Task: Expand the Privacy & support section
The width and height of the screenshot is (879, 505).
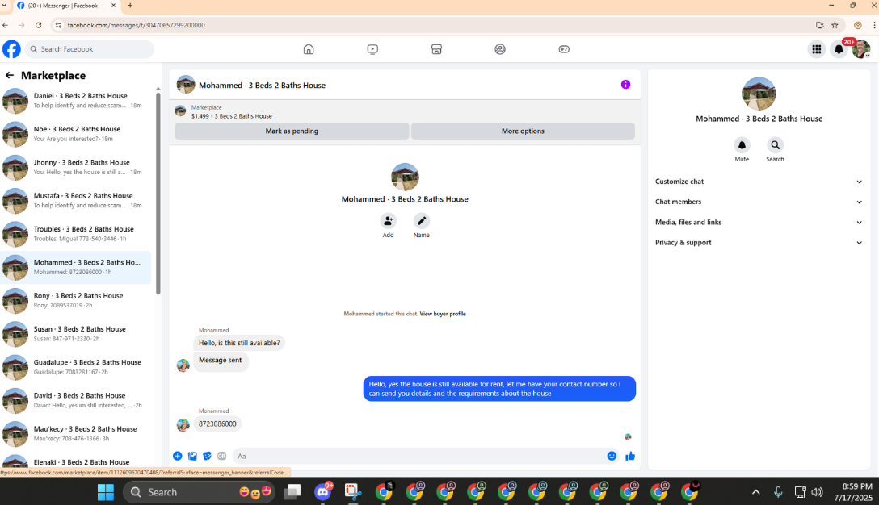Action: tap(759, 243)
